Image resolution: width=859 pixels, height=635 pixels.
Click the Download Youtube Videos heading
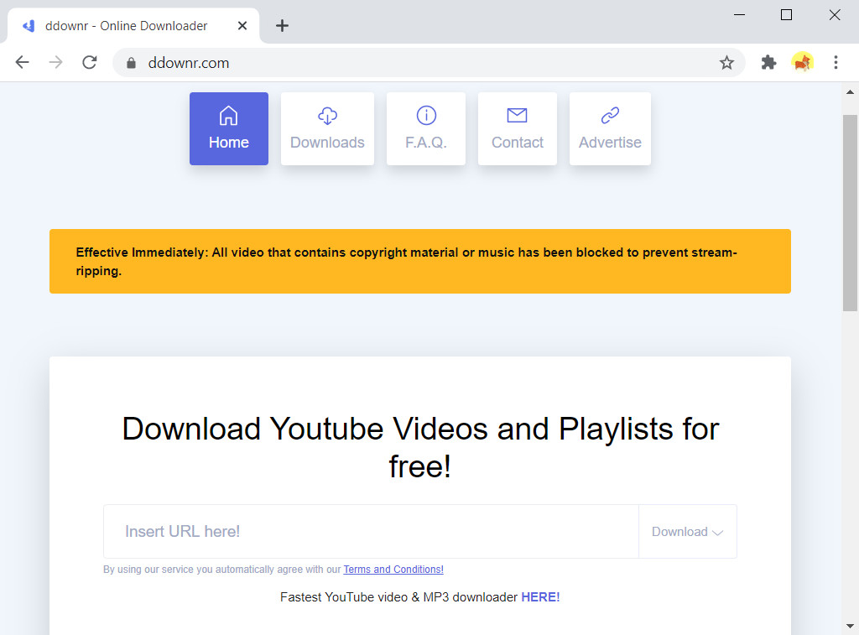point(420,447)
